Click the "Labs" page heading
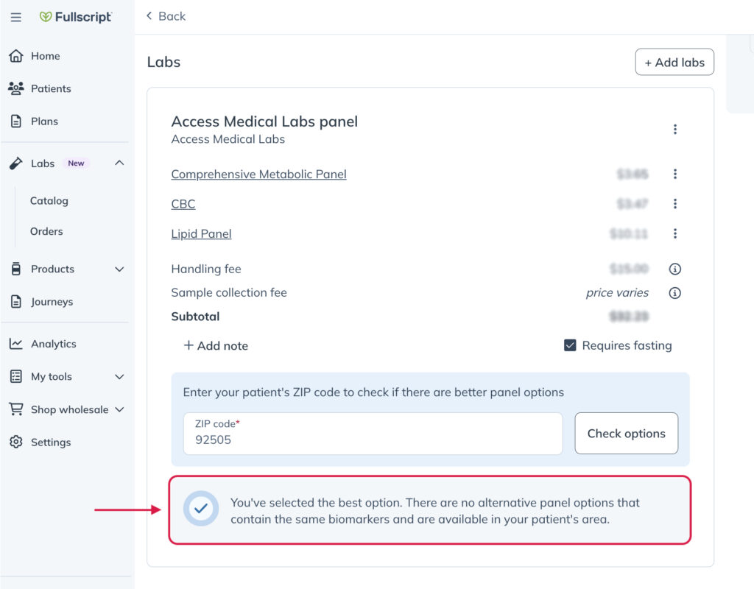 (x=163, y=62)
